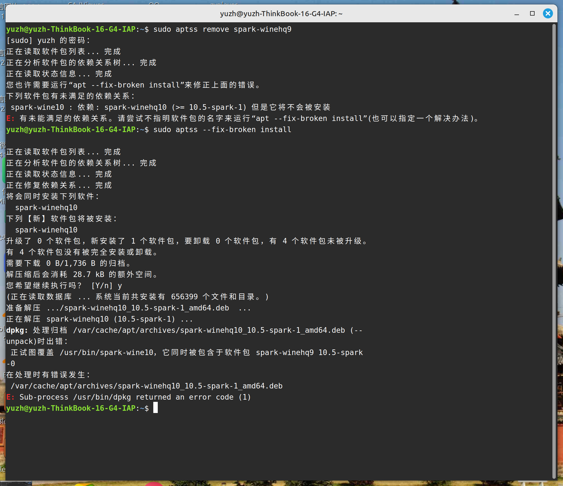Click the line '正在修复依赖关系... 完成'

59,185
